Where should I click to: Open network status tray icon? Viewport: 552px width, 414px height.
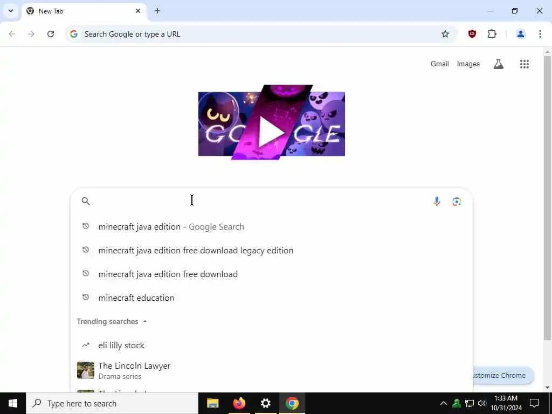click(x=470, y=403)
